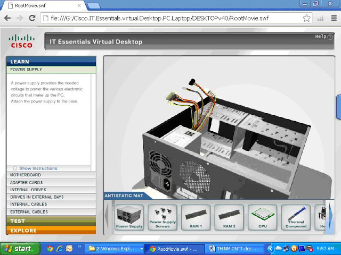Choose the RAM 1 module
The image size is (341, 255).
click(x=196, y=217)
